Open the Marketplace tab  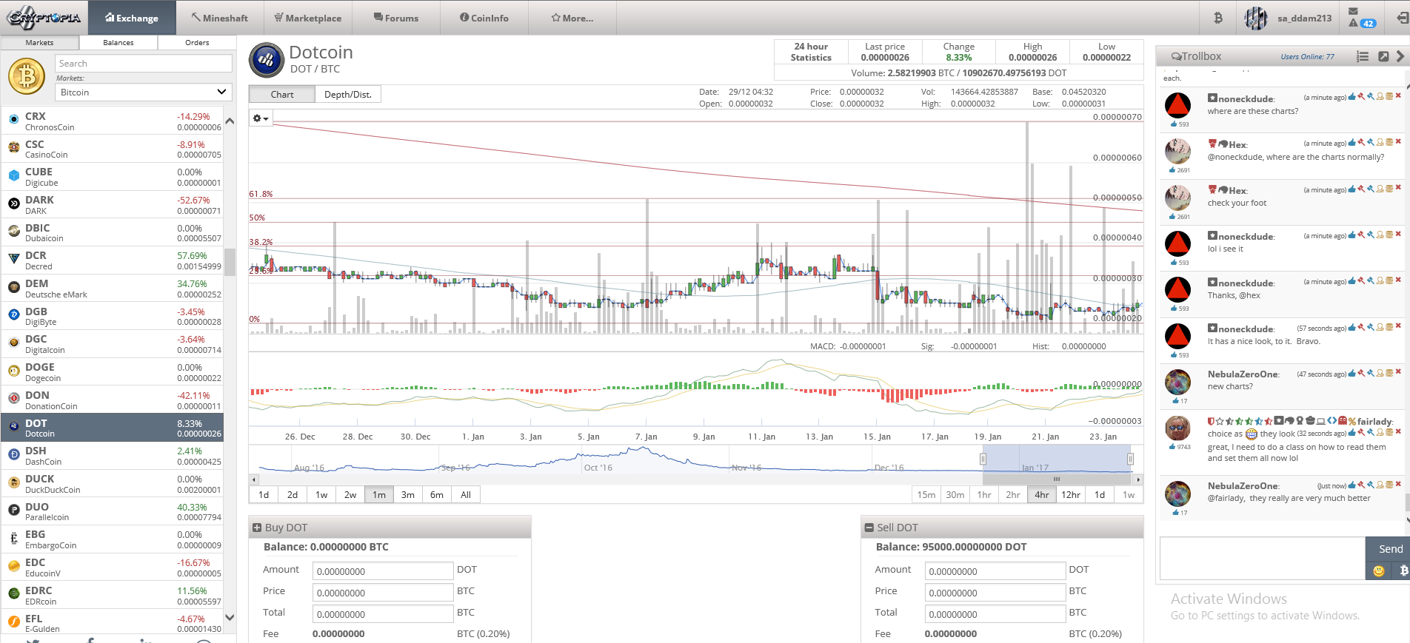coord(308,18)
